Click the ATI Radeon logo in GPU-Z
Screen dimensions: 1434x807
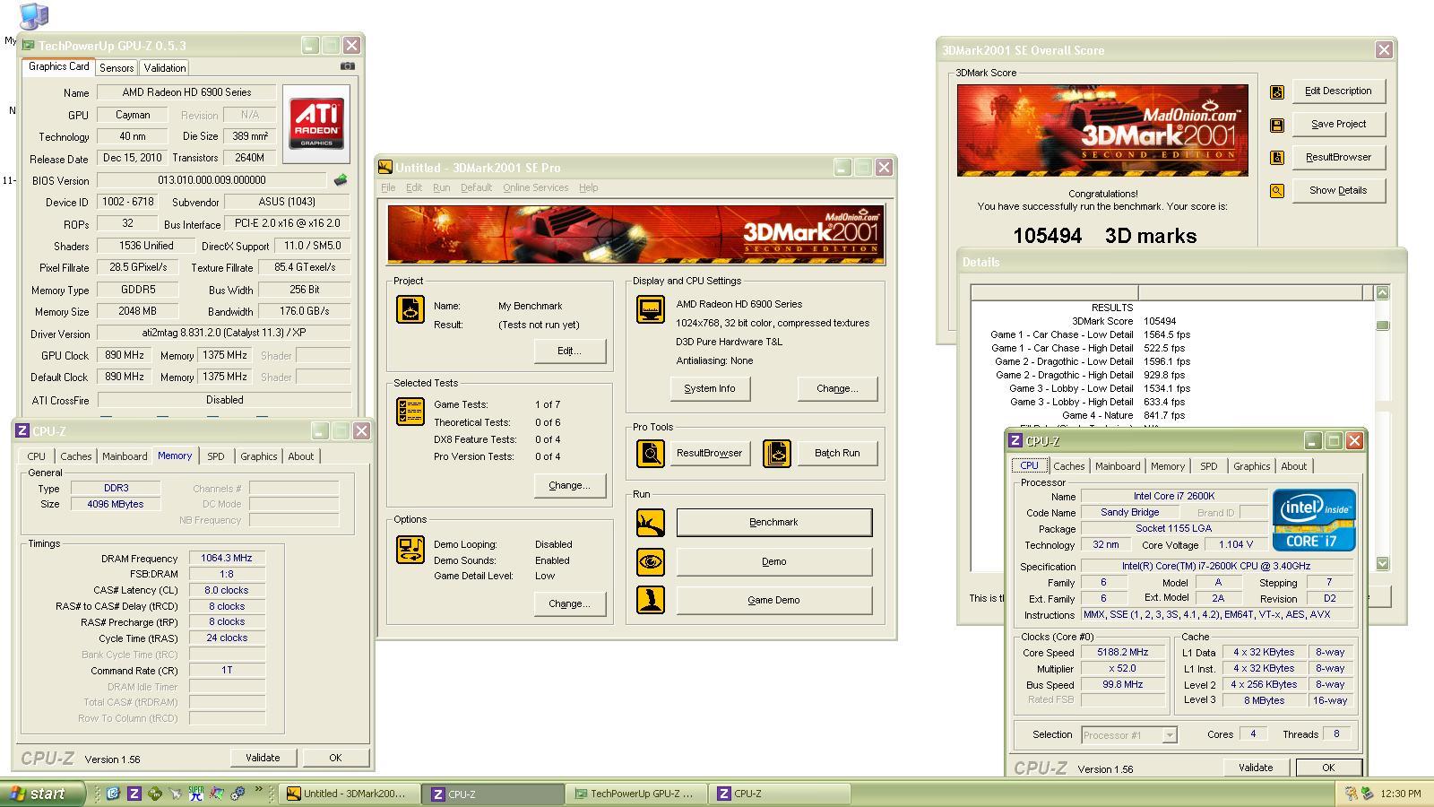pos(316,124)
